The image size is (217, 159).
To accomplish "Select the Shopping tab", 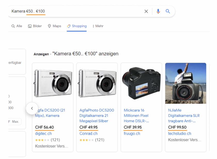I will point(77,26).
